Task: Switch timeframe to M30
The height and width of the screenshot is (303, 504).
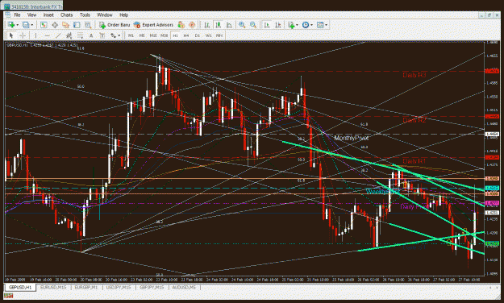Action: [164, 35]
